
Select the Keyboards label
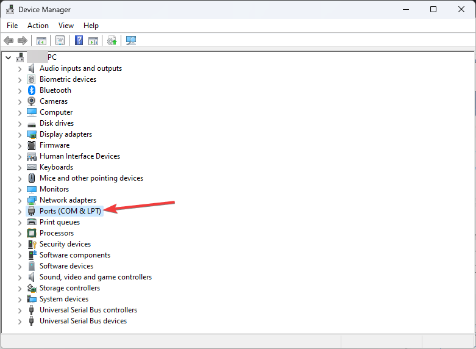57,167
